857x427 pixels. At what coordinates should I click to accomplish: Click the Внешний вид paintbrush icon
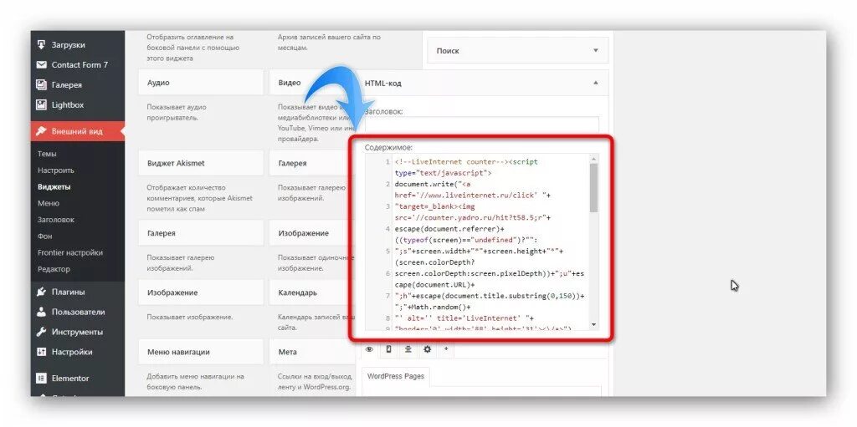click(41, 131)
